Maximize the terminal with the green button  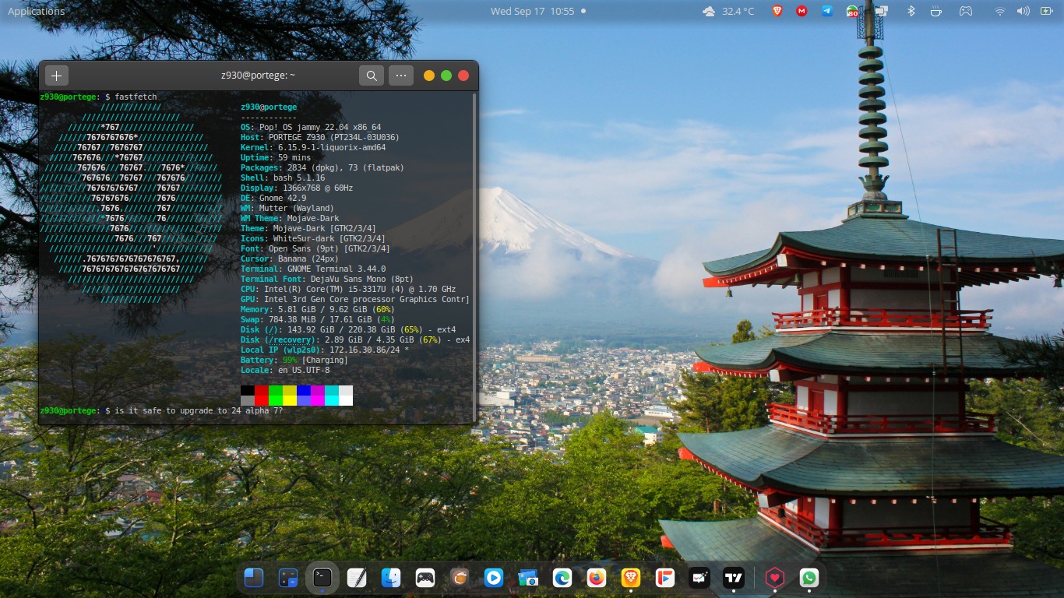coord(446,76)
